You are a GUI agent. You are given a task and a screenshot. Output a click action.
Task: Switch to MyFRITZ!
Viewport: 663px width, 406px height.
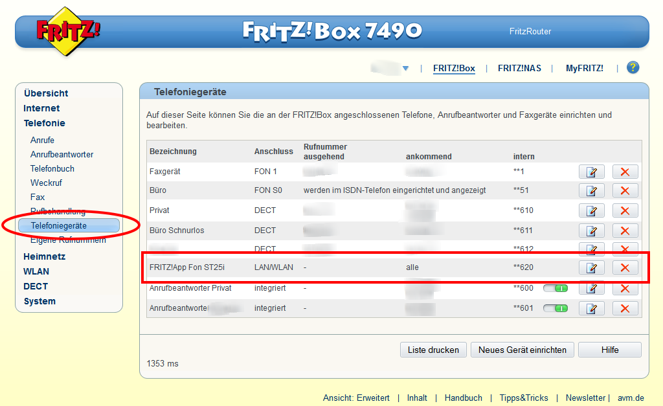coord(585,69)
